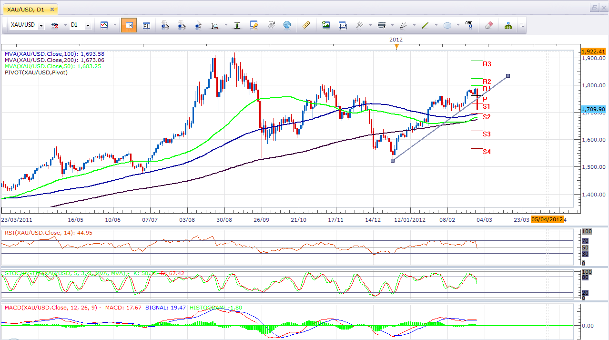The width and height of the screenshot is (609, 340).
Task: Expand the Fibonacci tool dropdown arrow
Action: 392,25
